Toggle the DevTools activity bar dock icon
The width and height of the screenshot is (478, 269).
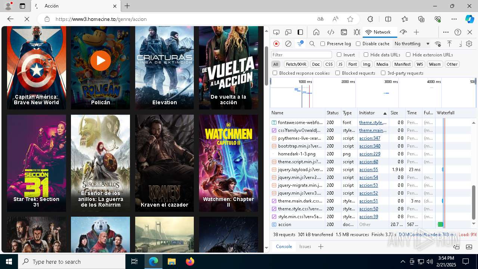pyautogui.click(x=300, y=32)
